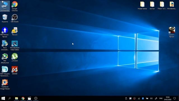Image resolution: width=179 pixels, height=101 pixels.
Task: Switch the ENG input language indicator
Action: (x=161, y=98)
